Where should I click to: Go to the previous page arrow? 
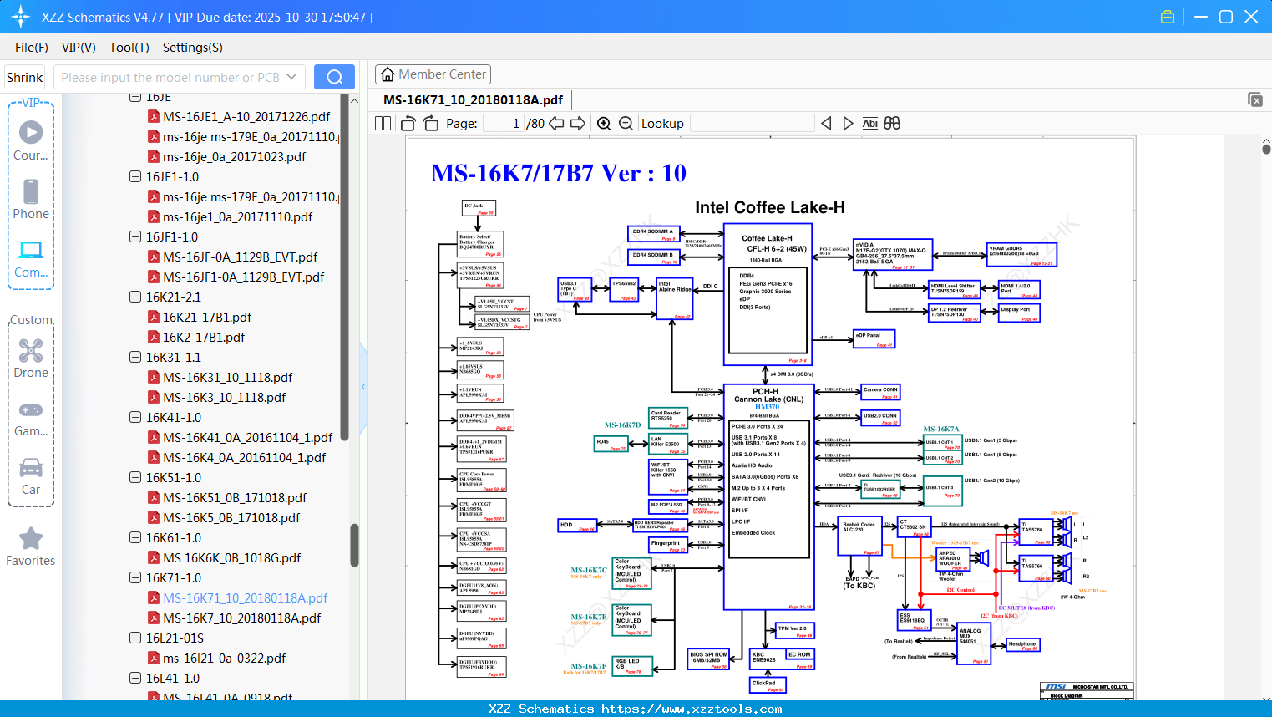[556, 124]
